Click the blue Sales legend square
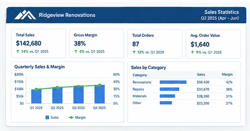The height and width of the screenshot is (131, 250). pyautogui.click(x=48, y=118)
